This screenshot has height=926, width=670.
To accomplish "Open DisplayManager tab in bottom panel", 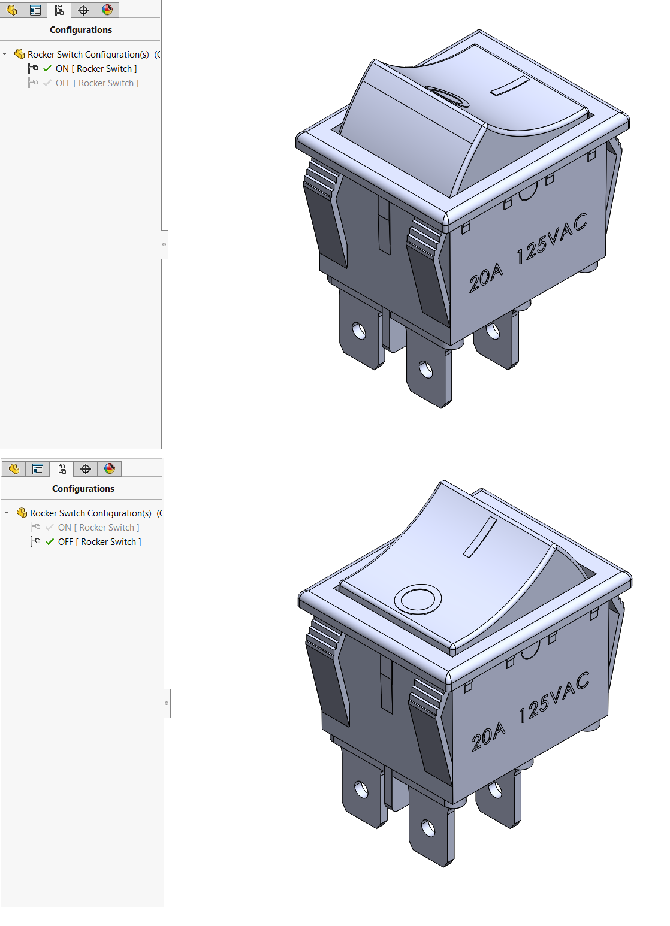I will pos(110,468).
